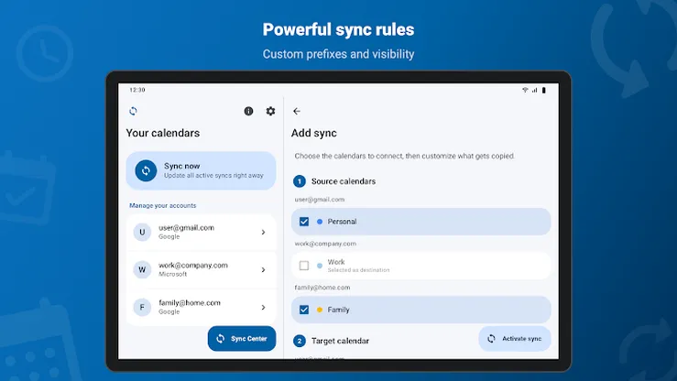Expand family@home.com account chevron
Screen dimensions: 677x381
(x=263, y=307)
